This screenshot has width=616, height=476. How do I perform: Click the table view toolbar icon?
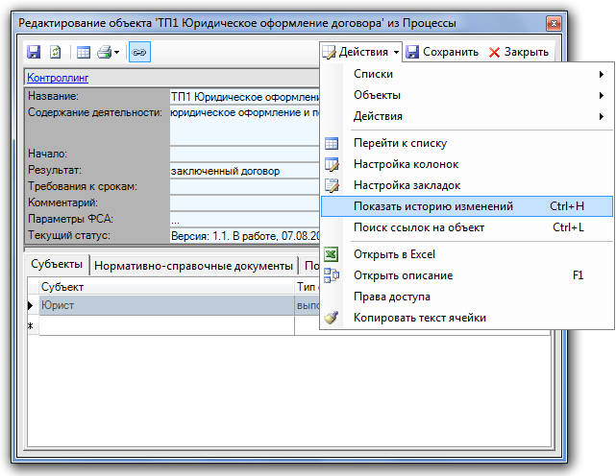[x=83, y=52]
